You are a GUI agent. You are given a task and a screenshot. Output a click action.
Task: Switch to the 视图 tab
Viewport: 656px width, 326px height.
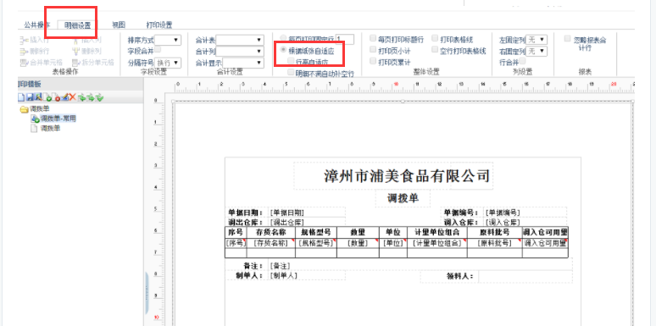[119, 25]
